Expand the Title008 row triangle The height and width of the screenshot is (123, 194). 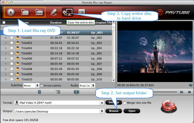(6, 69)
